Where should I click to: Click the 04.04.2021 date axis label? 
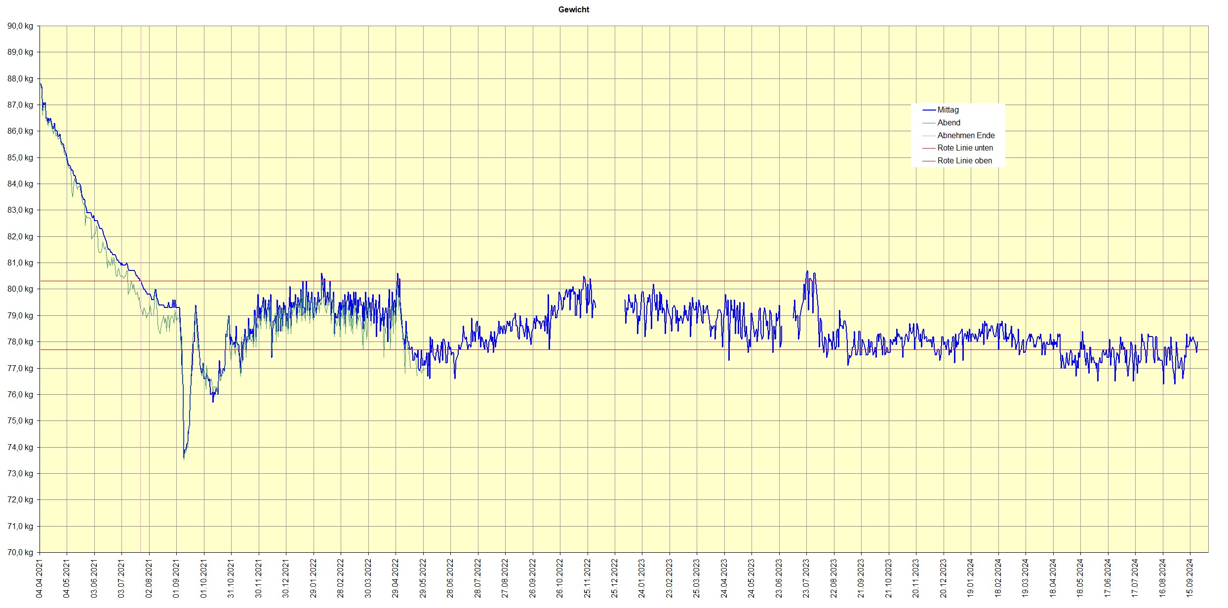[40, 578]
